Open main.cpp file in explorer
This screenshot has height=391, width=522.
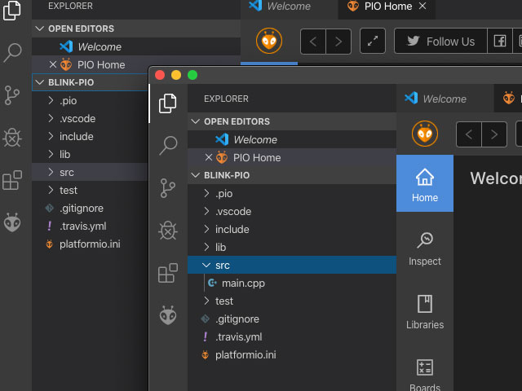coord(243,283)
